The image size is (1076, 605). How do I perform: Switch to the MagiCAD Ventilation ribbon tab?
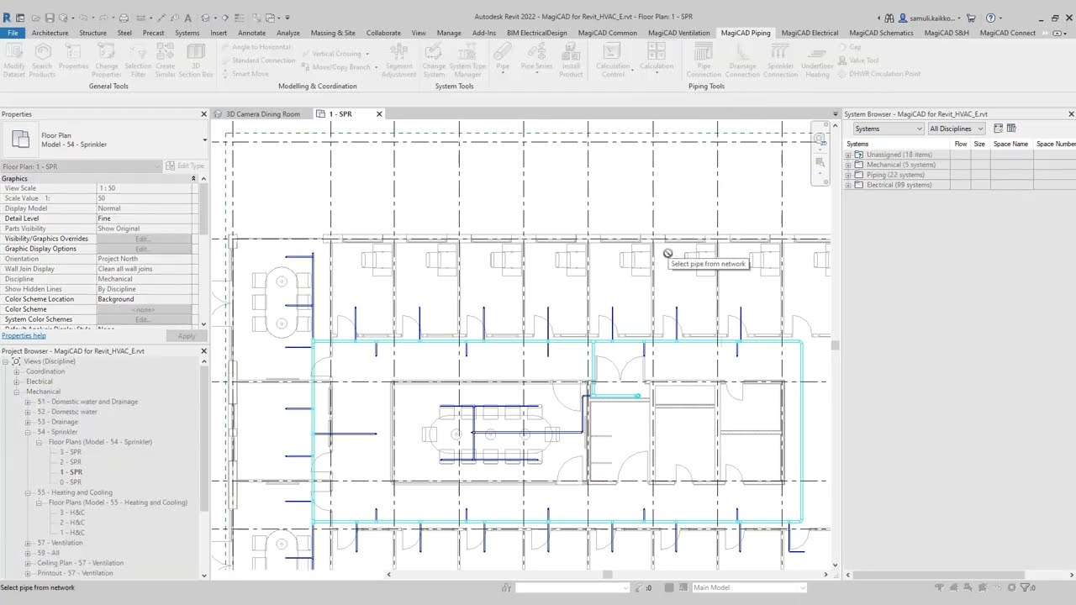tap(678, 33)
